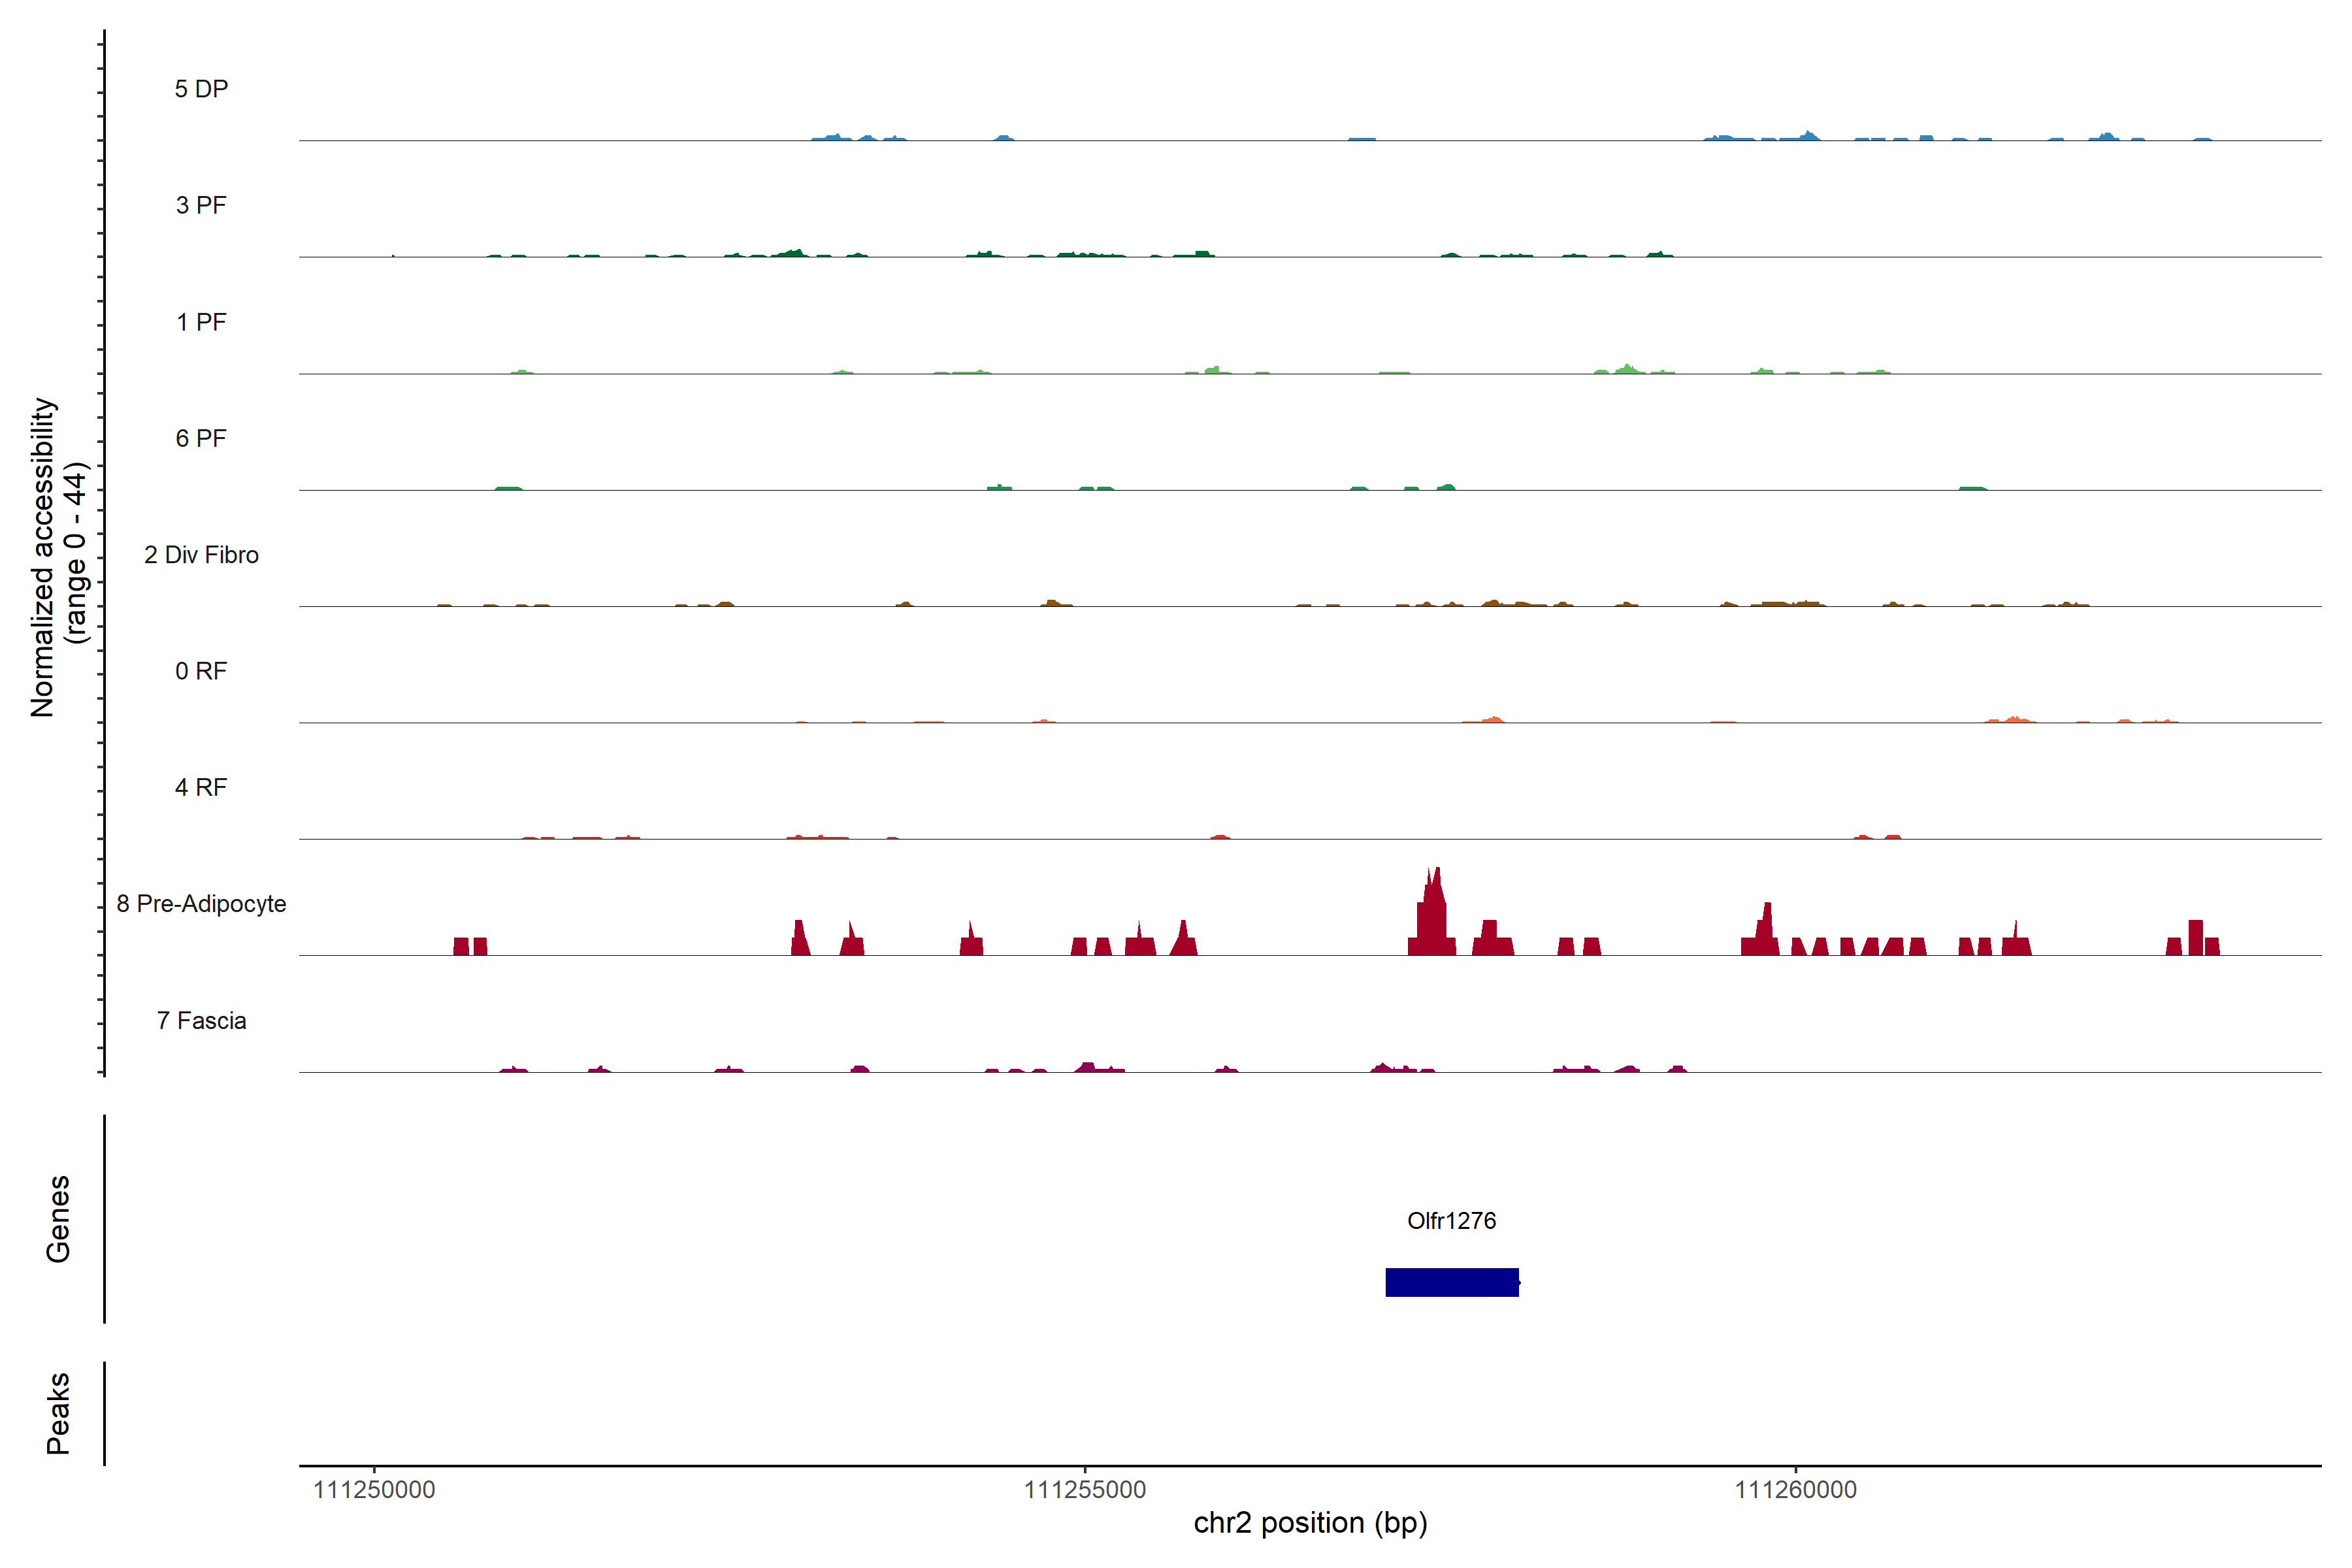The image size is (2352, 1568).
Task: Click the 3 PF track label
Action: point(201,205)
